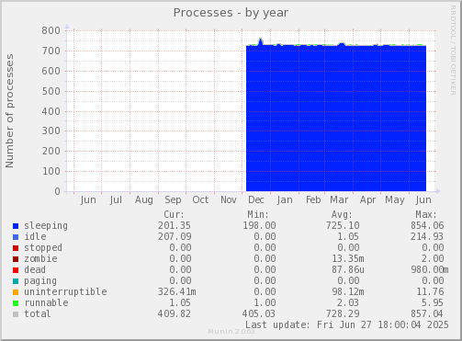Select the 'paging' legend label
The image size is (462, 341).
pyautogui.click(x=40, y=281)
